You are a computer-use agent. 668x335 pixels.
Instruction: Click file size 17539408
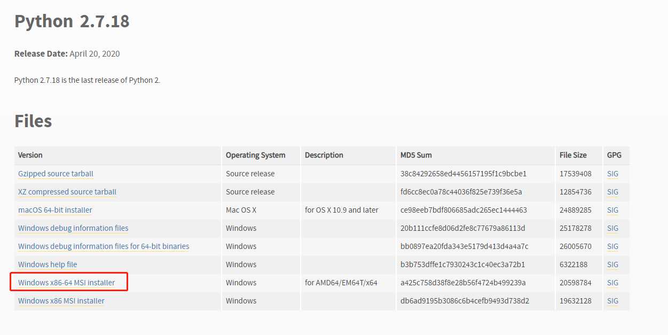coord(576,174)
